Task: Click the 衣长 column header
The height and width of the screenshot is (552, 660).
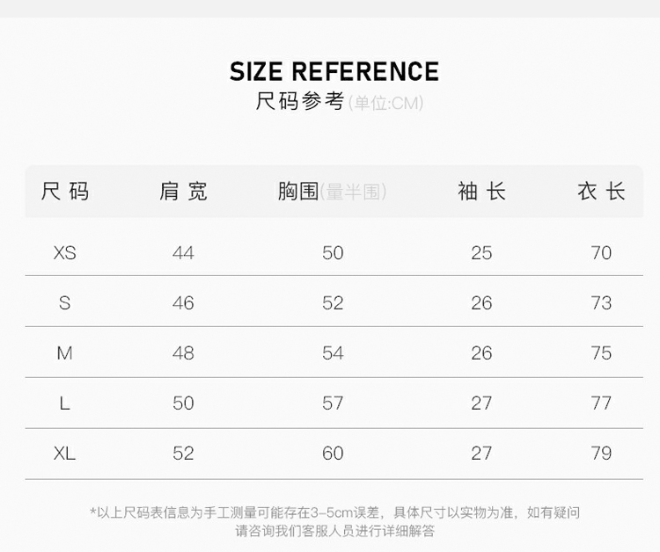Action: pos(601,191)
